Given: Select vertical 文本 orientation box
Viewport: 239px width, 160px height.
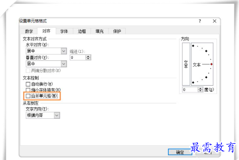Looking at the screenshot, I should (x=186, y=64).
